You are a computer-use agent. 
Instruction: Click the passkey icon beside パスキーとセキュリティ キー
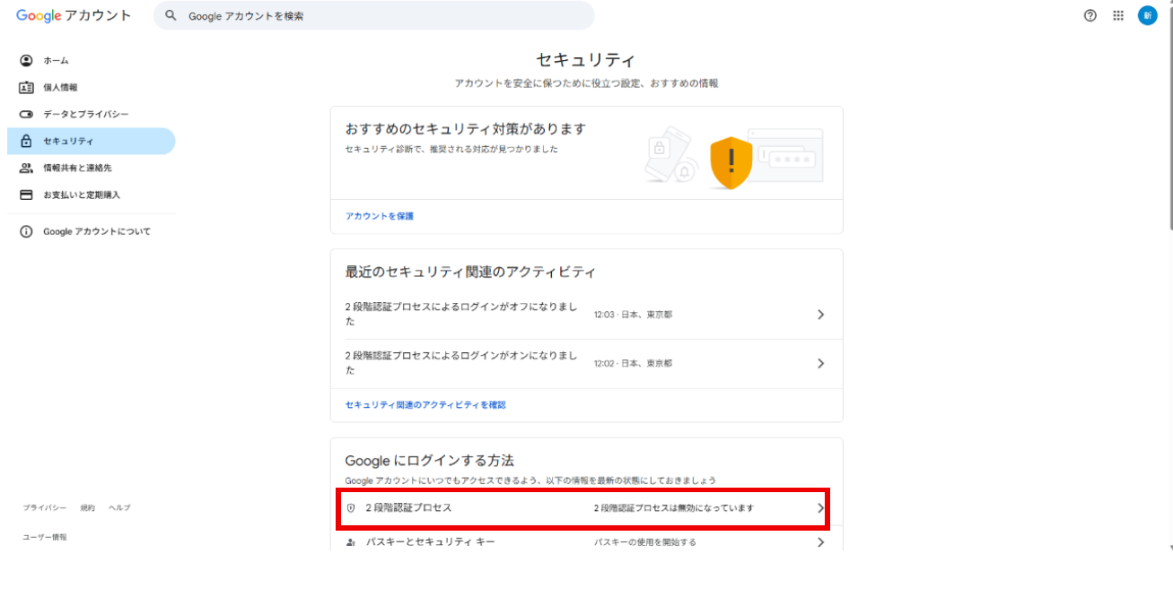(351, 542)
